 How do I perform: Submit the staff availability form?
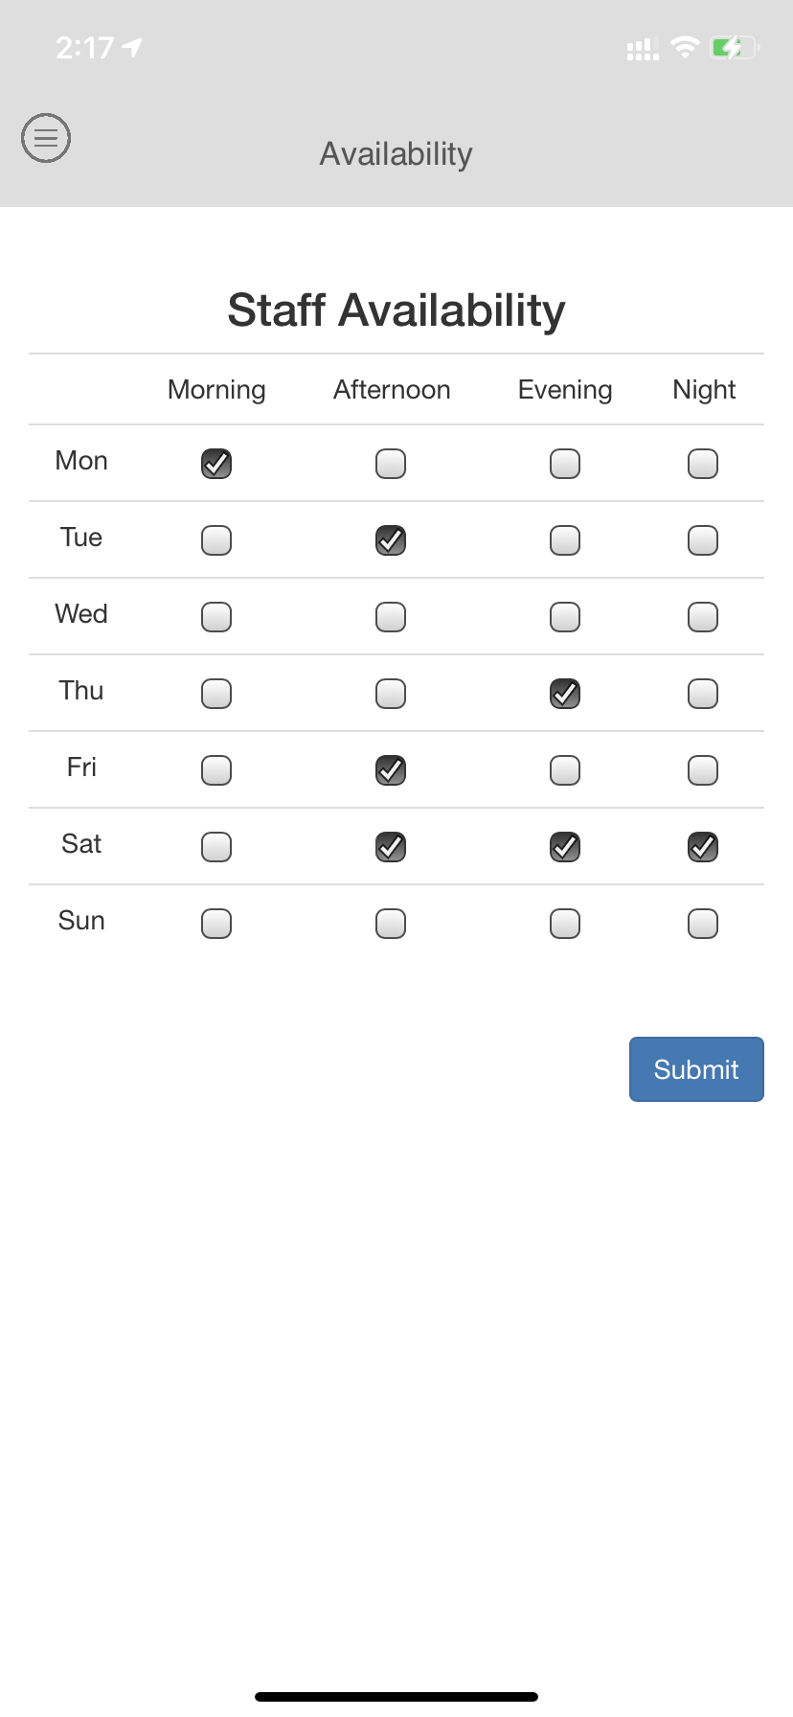(696, 1069)
